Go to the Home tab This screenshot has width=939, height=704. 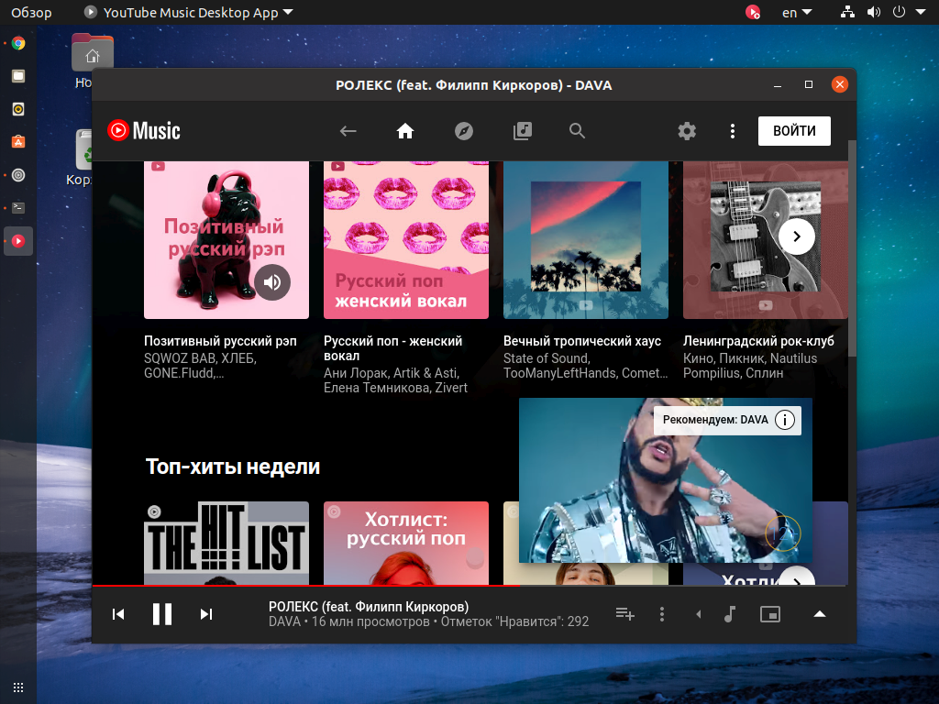pyautogui.click(x=405, y=131)
